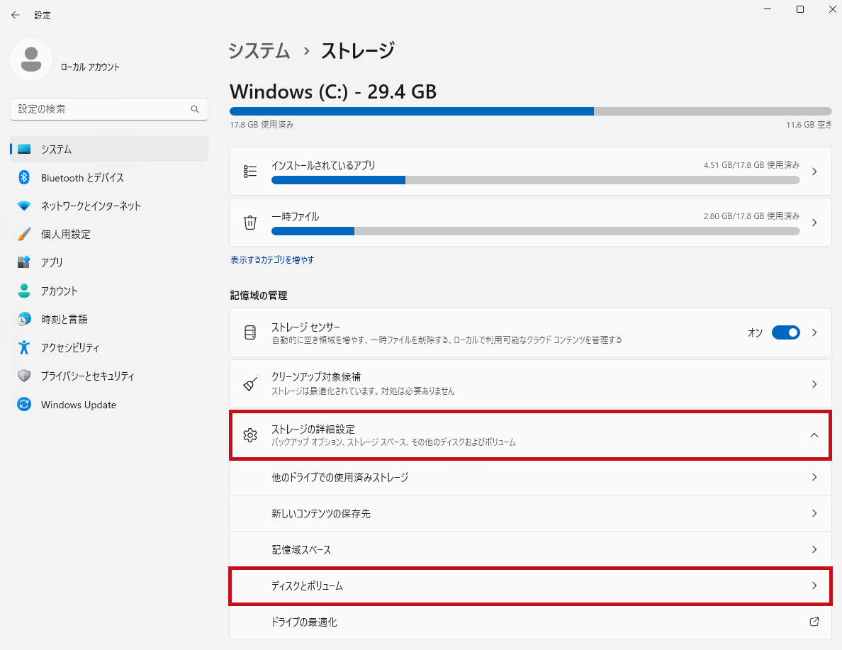Open the 記憶域スペース row label

tap(301, 549)
